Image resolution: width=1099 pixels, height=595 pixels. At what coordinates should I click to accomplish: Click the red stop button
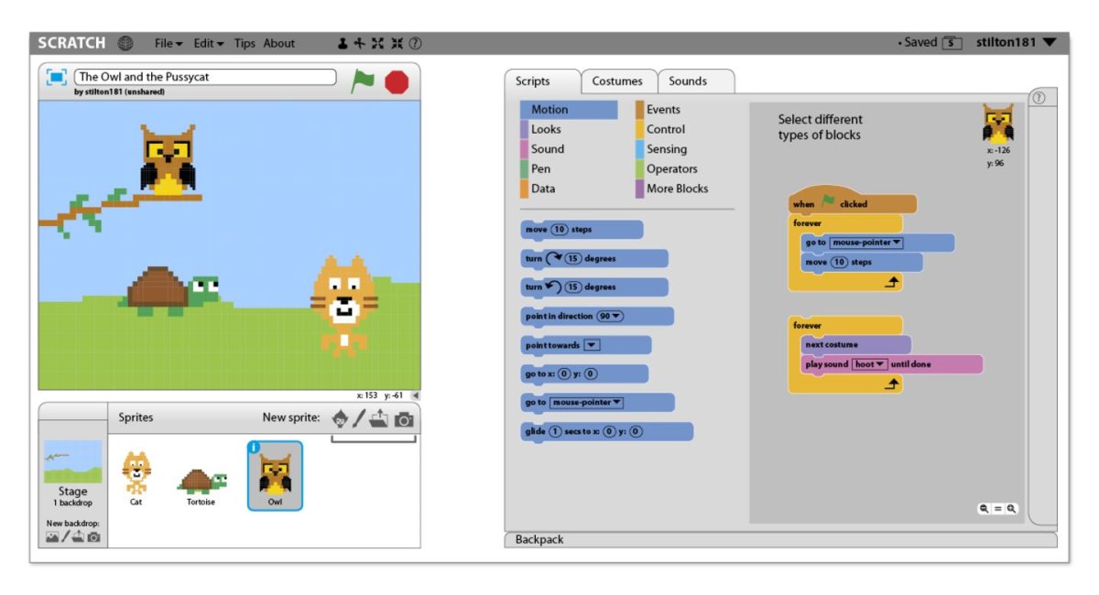(x=397, y=81)
